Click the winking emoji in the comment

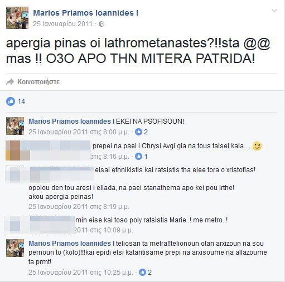(x=257, y=146)
